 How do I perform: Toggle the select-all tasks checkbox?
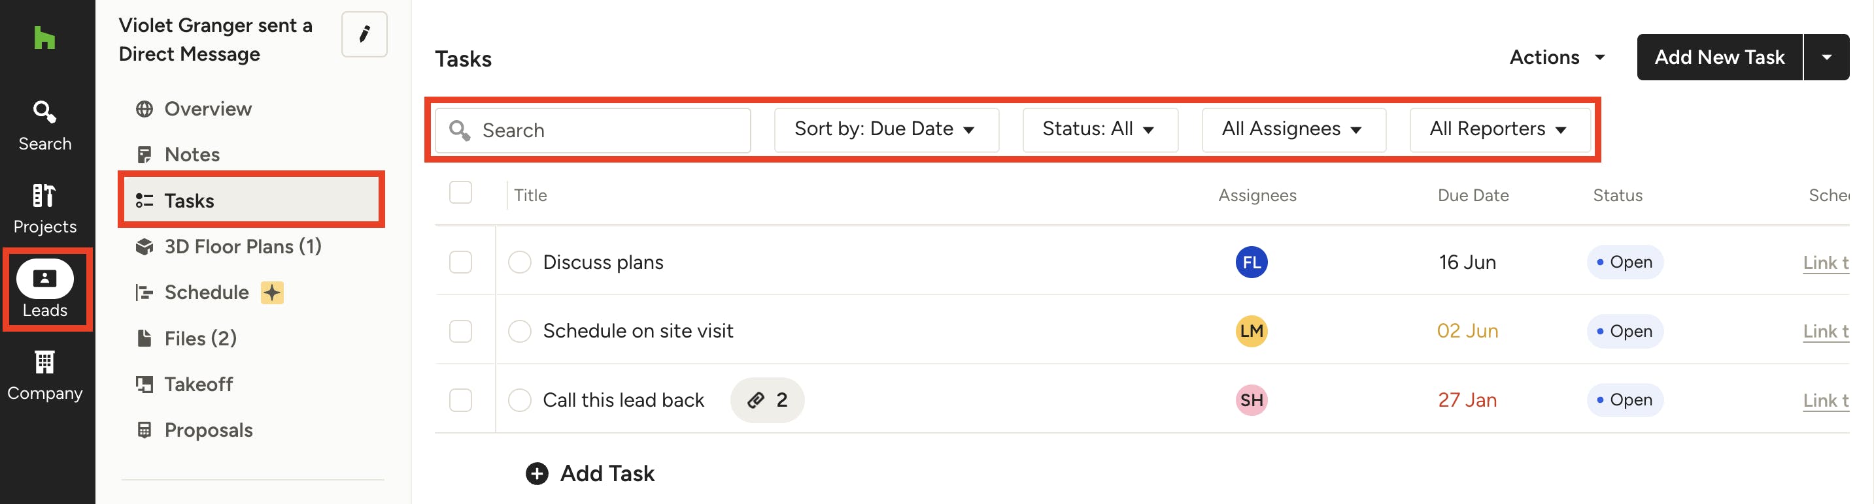click(460, 193)
